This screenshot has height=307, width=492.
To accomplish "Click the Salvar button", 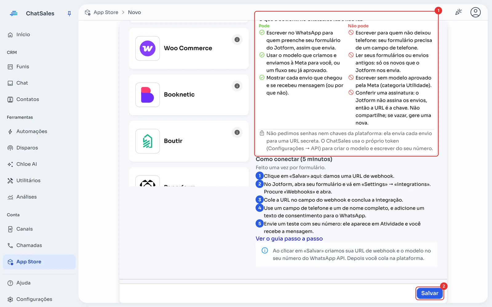I will [x=430, y=293].
